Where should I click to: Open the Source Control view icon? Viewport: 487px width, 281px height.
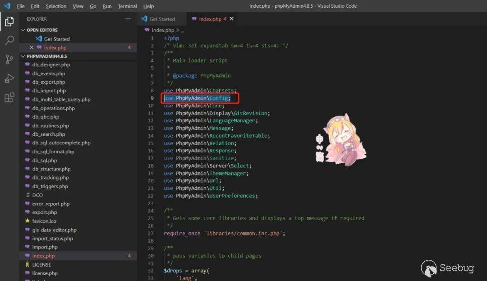click(x=9, y=60)
